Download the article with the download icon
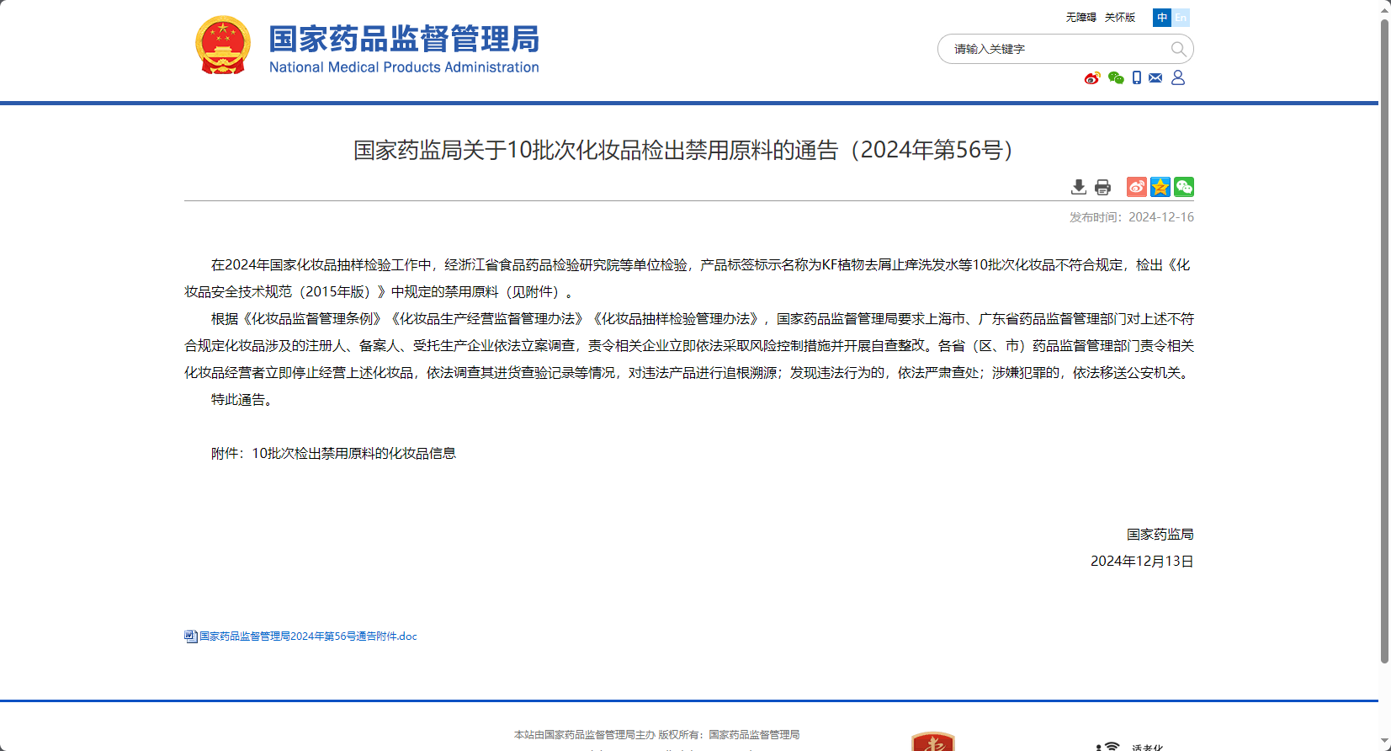1391x751 pixels. 1078,187
